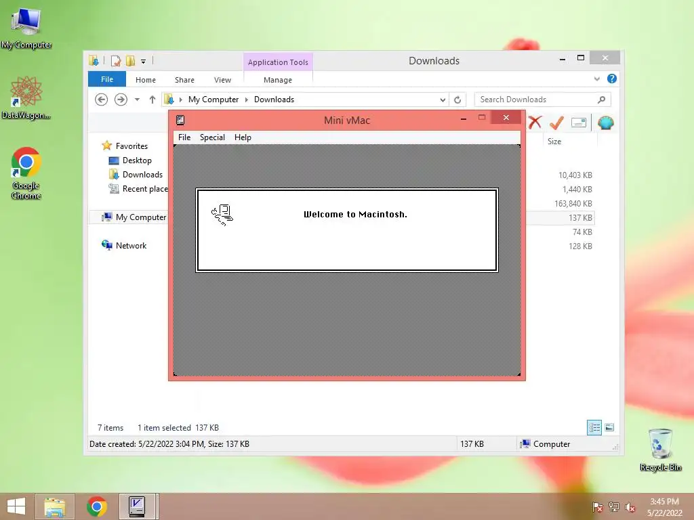Select the file sized 163,840 KB
The width and height of the screenshot is (694, 520).
573,203
